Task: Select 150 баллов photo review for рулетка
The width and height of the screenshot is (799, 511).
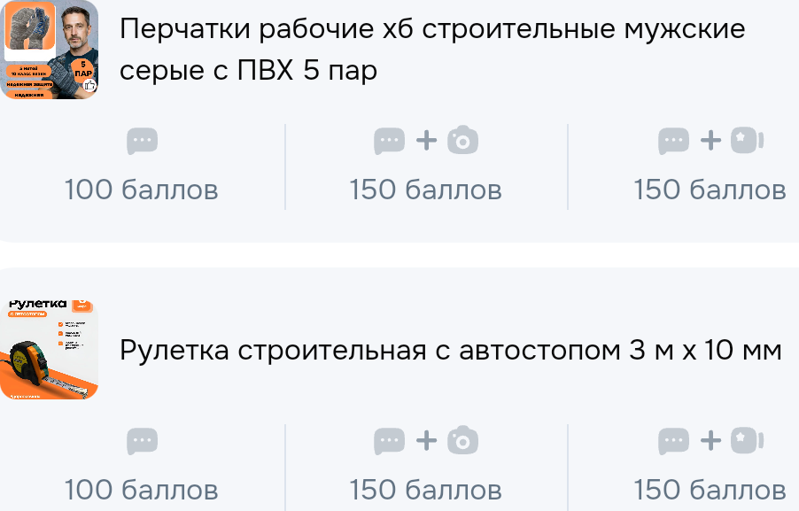Action: pyautogui.click(x=426, y=467)
